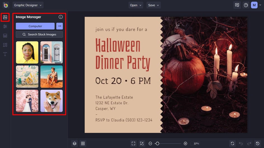
Task: Open the layers panel icon
Action: tap(75, 144)
